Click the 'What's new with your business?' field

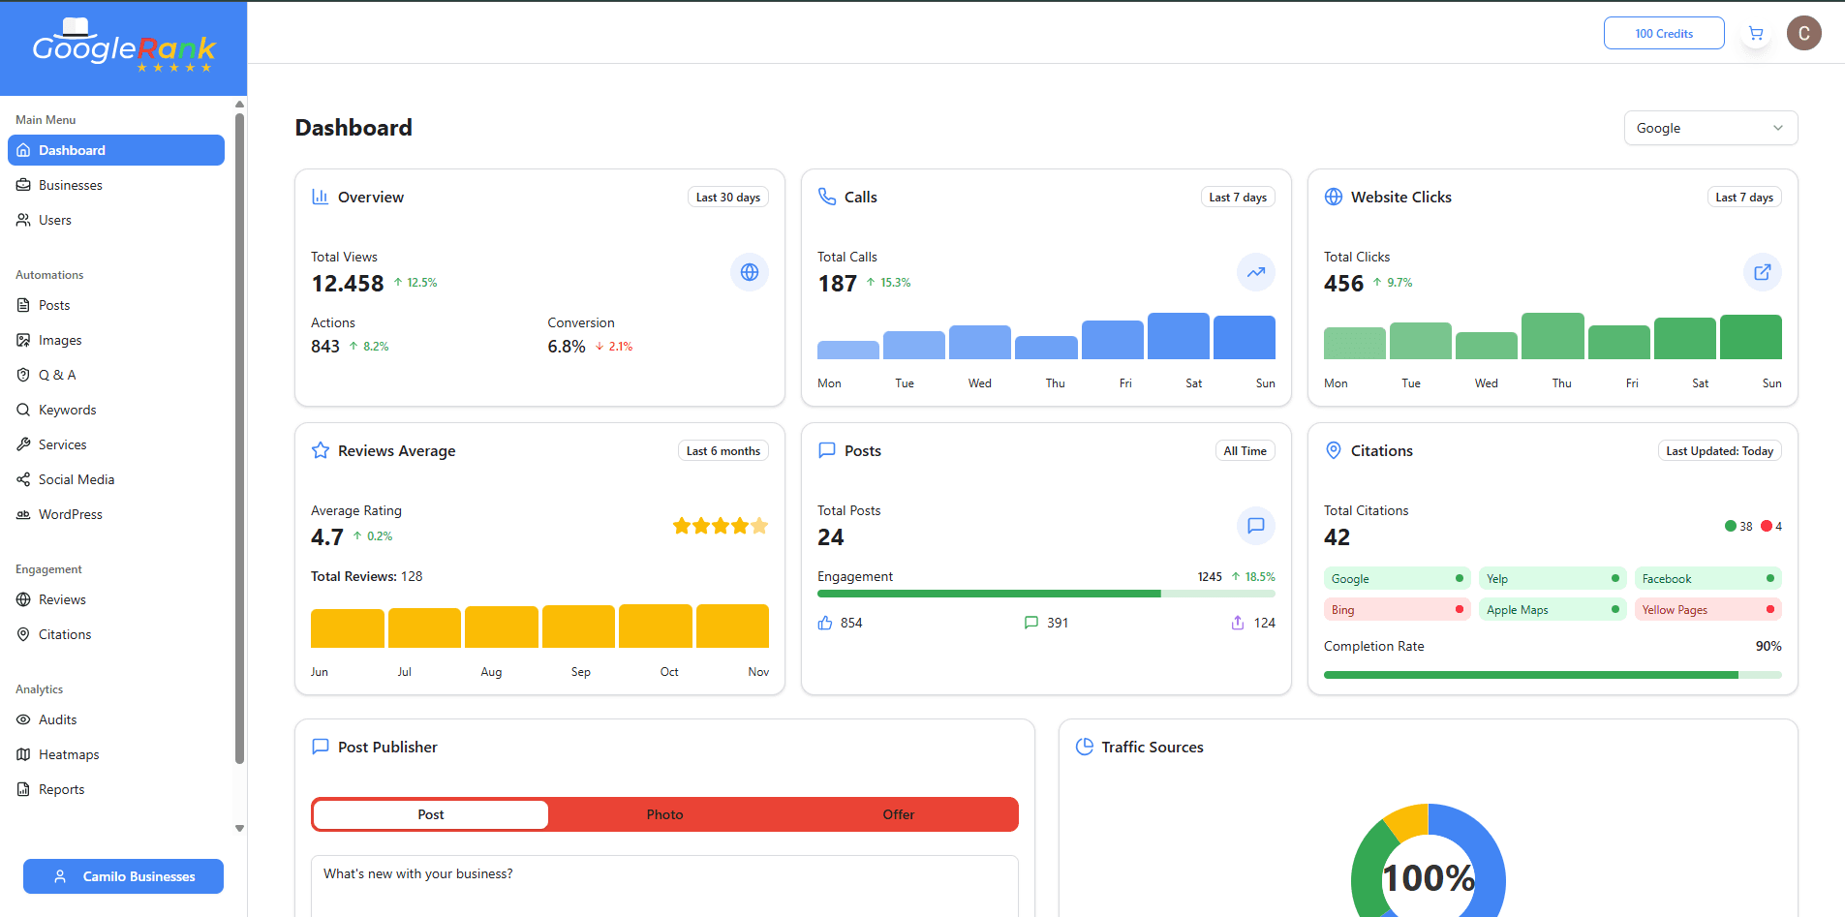(664, 885)
